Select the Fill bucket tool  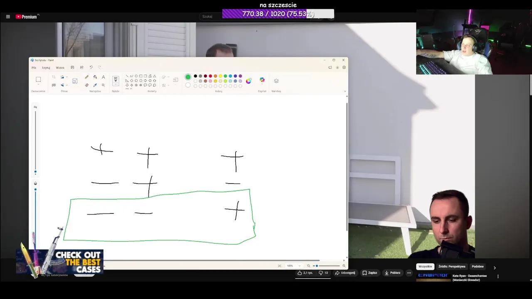click(95, 77)
